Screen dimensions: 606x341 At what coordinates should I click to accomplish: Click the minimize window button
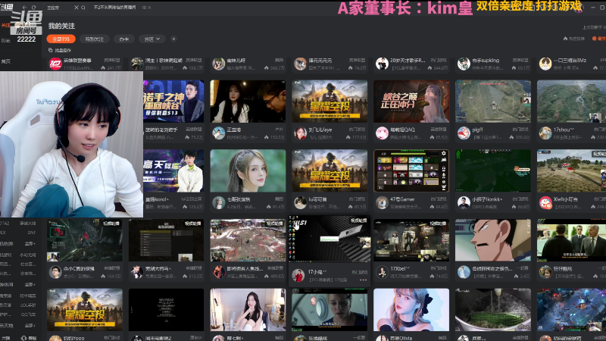point(593,8)
